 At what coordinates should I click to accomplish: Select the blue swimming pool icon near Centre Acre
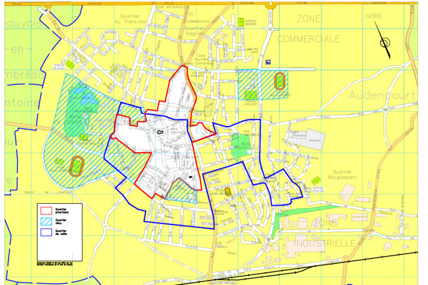[x=268, y=63]
